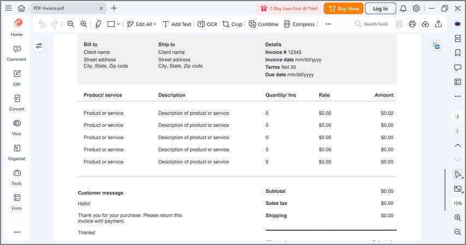This screenshot has height=245, width=466.
Task: Click the translate to Word floating icon
Action: pos(436,46)
